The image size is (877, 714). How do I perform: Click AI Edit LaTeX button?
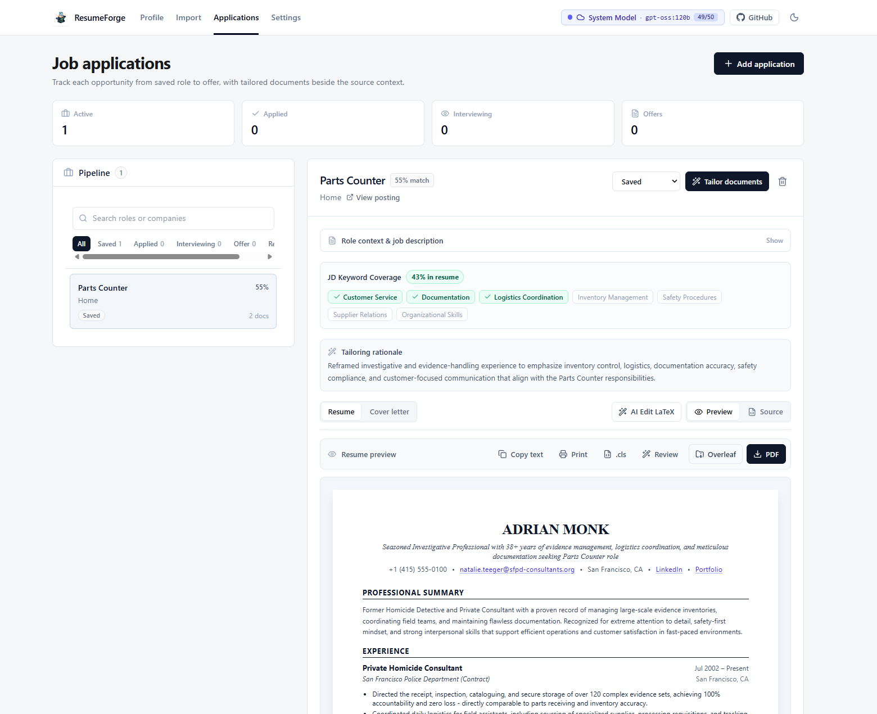(x=647, y=412)
